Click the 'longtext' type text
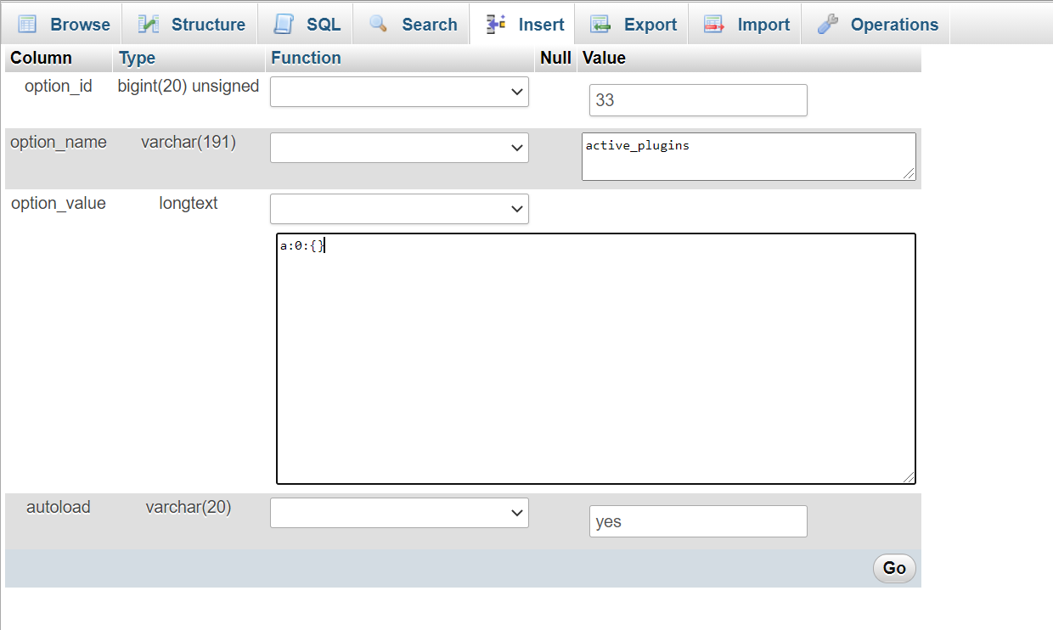The width and height of the screenshot is (1053, 630). point(189,203)
